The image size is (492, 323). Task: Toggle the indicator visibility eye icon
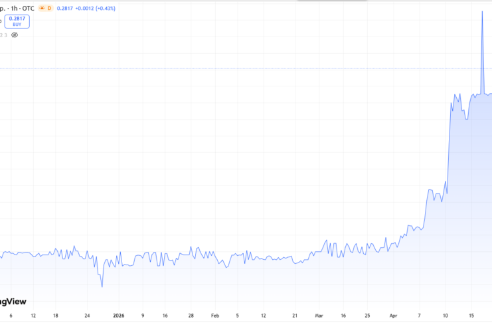[15, 35]
